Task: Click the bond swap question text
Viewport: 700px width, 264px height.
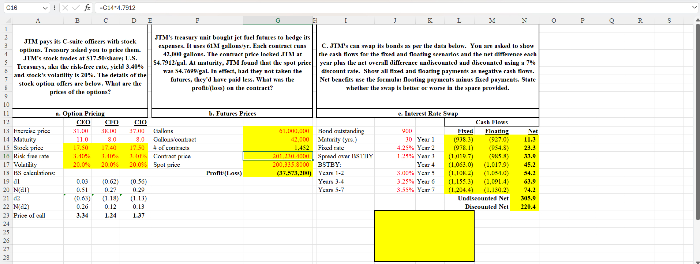Action: [428, 67]
